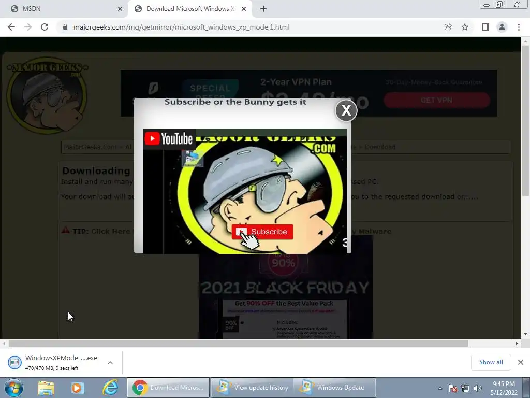The height and width of the screenshot is (398, 530).
Task: Open the clock showing 9:45 PM
Action: click(504, 388)
